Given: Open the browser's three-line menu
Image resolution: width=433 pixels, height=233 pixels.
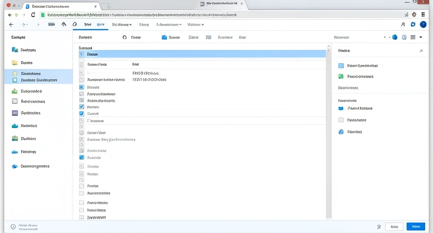Looking at the screenshot, I should [x=423, y=15].
